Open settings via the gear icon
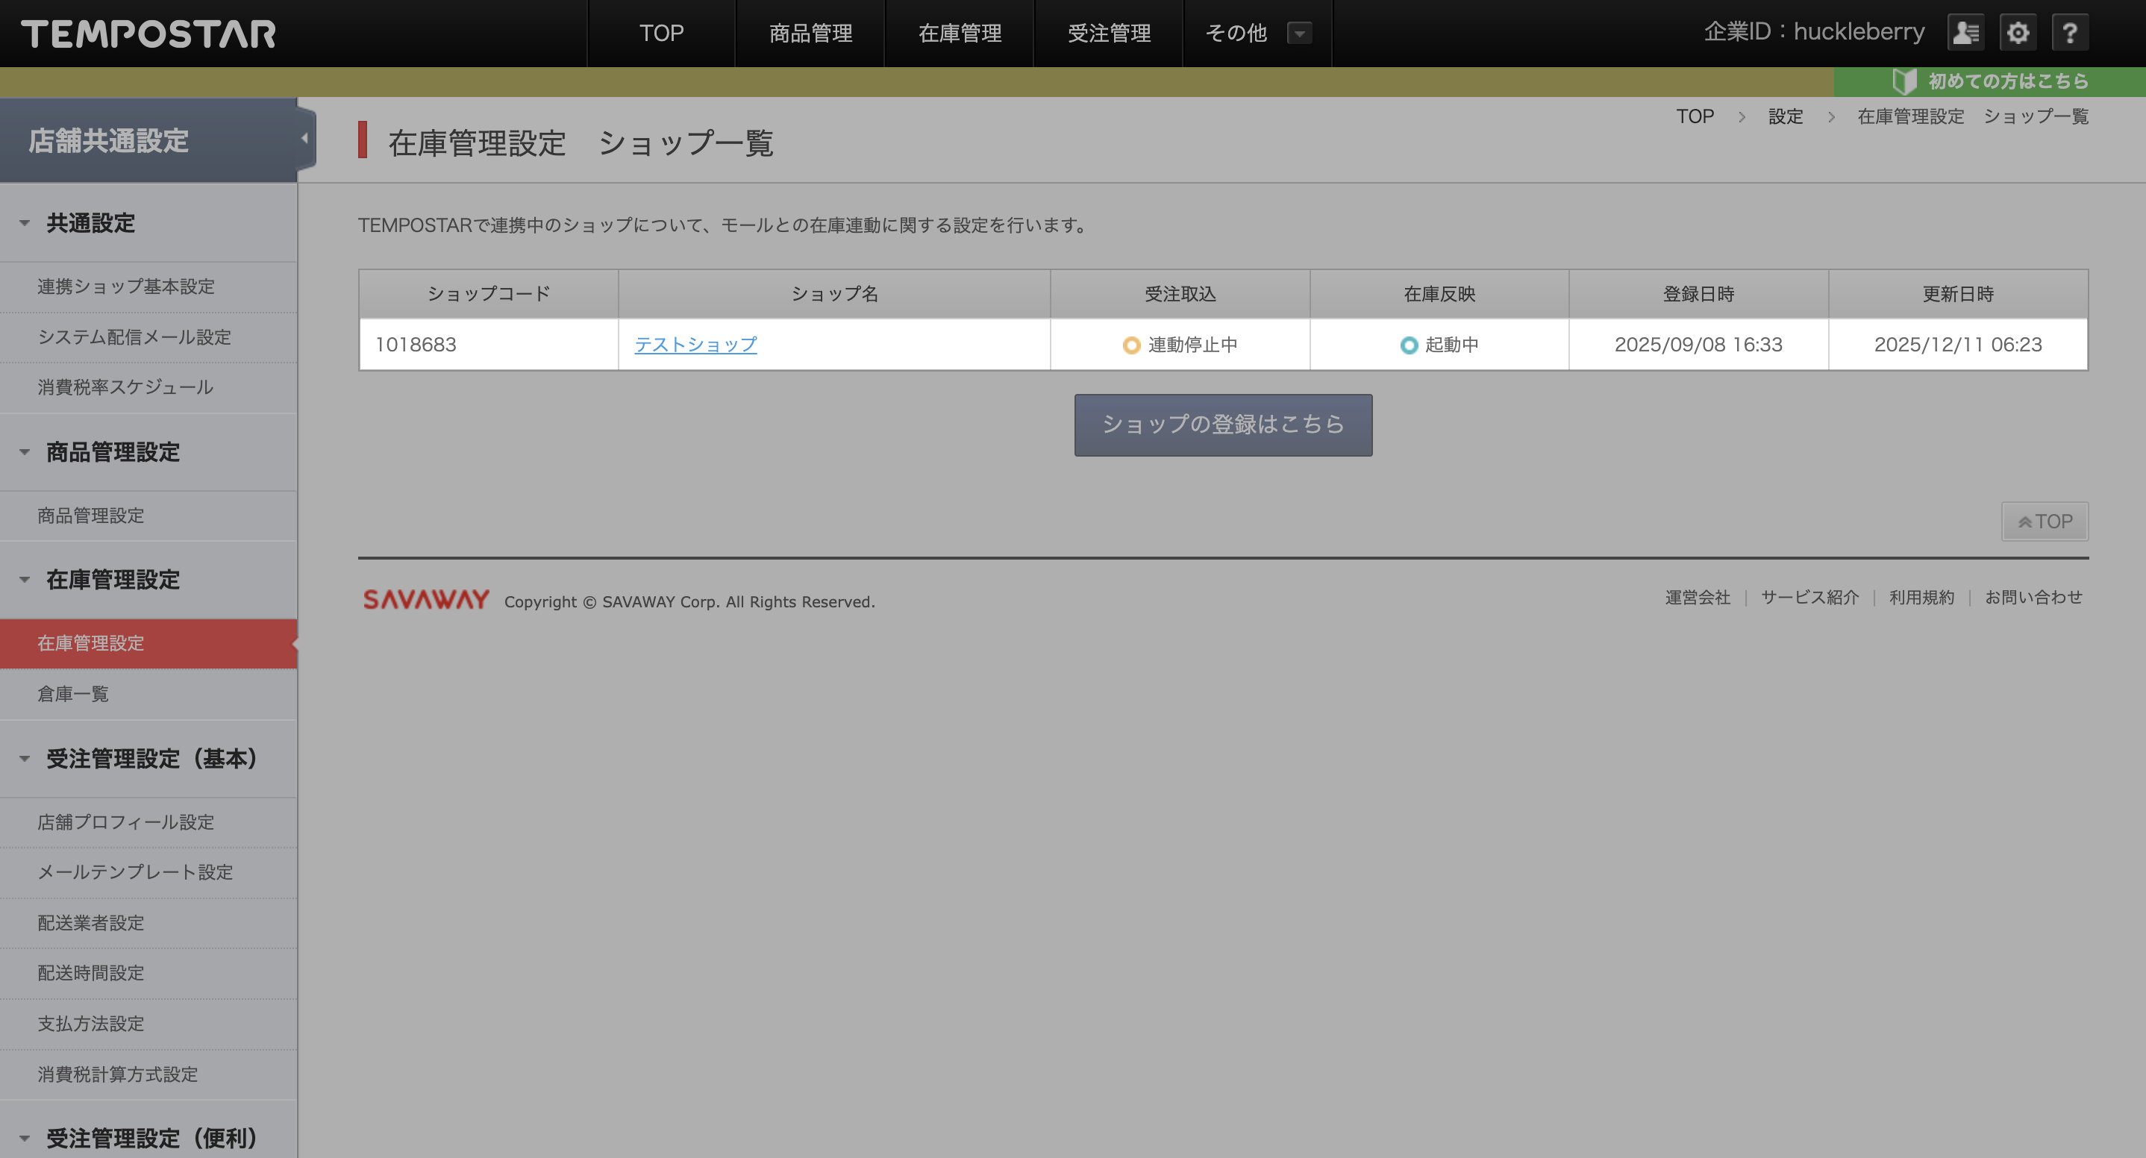 (2018, 34)
